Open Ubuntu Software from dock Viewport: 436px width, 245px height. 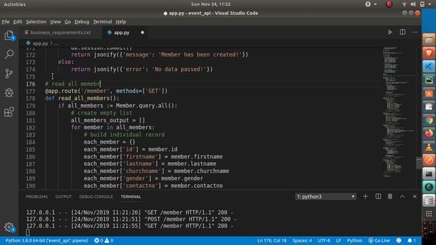[429, 93]
